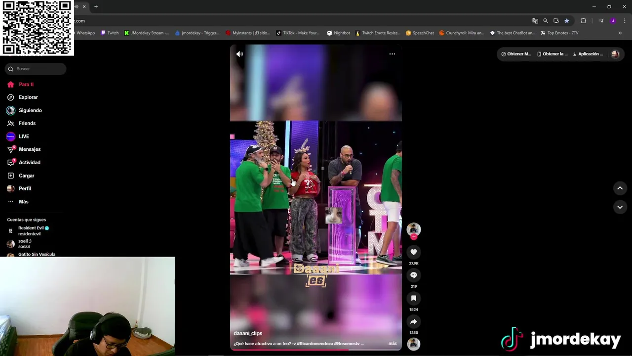632x356 pixels.
Task: Go to the previous video with the up arrow
Action: 620,188
